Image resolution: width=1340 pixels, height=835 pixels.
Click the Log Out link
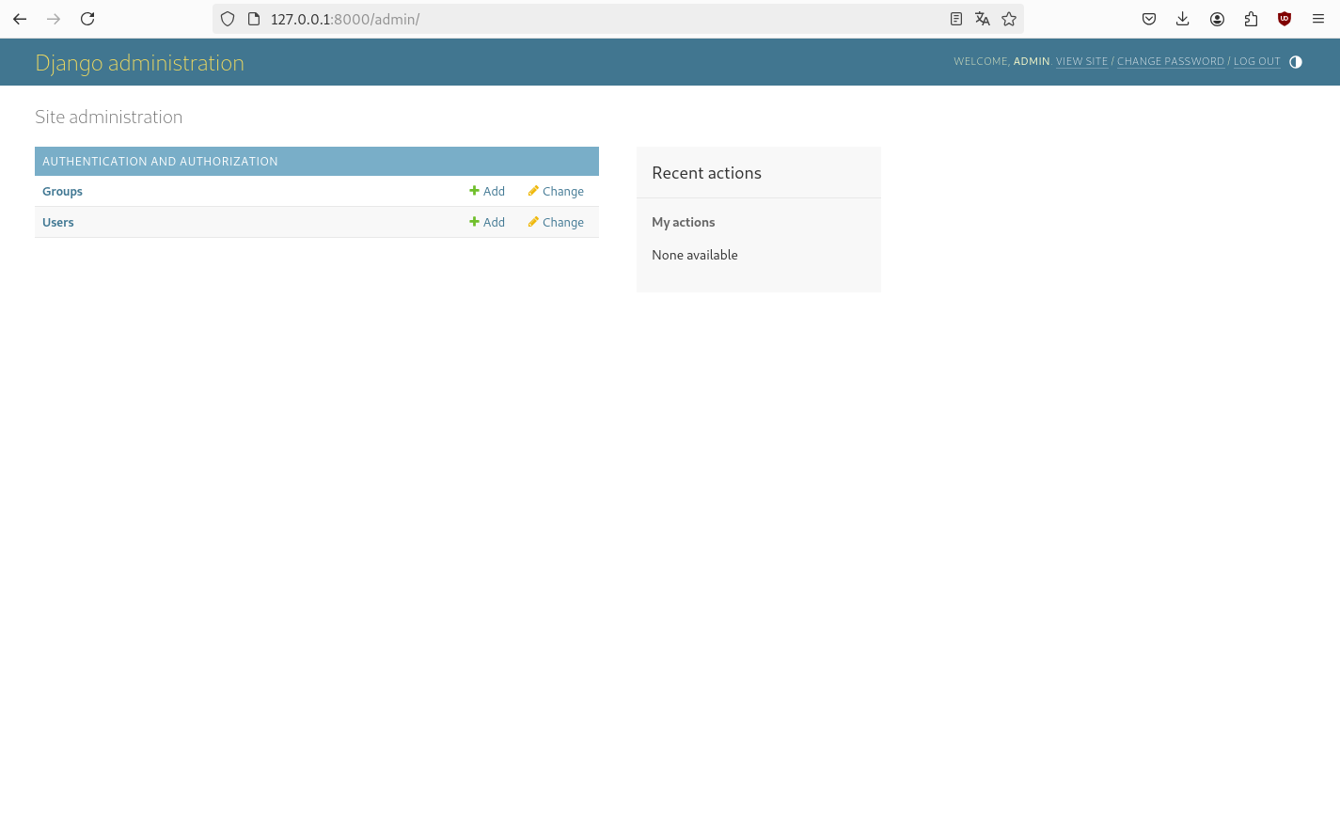(1257, 61)
